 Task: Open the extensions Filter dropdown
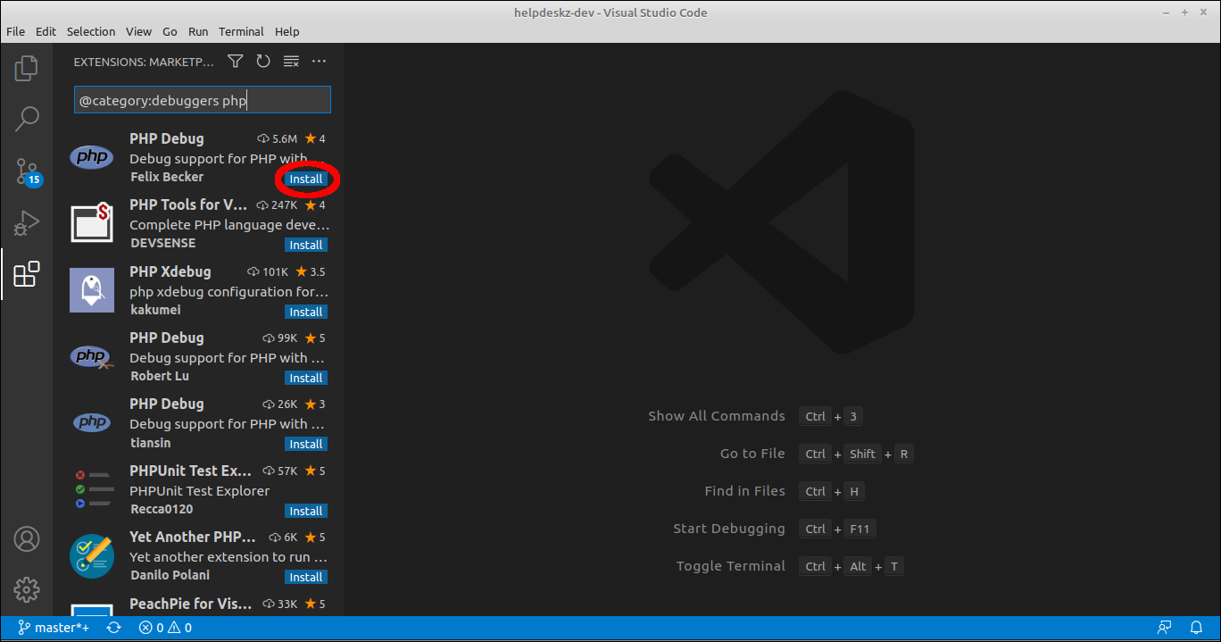click(x=235, y=61)
